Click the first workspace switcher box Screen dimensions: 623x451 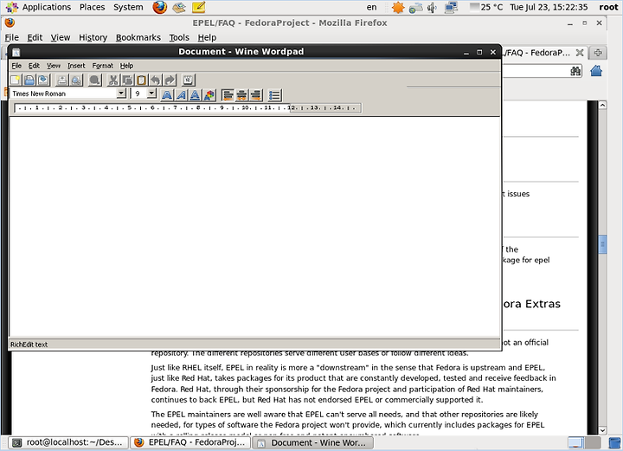click(575, 442)
